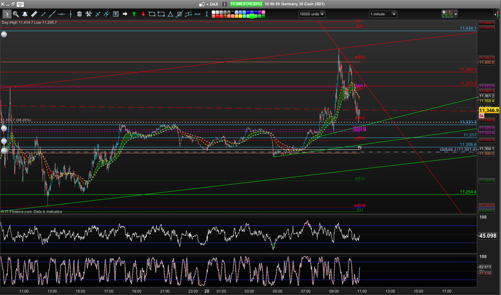Click the 11,358.4 yellow axis tag
Viewport: 501px width, 295px height.
click(486, 101)
